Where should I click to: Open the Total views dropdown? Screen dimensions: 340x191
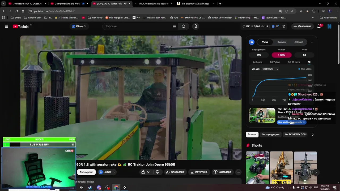(x=270, y=69)
